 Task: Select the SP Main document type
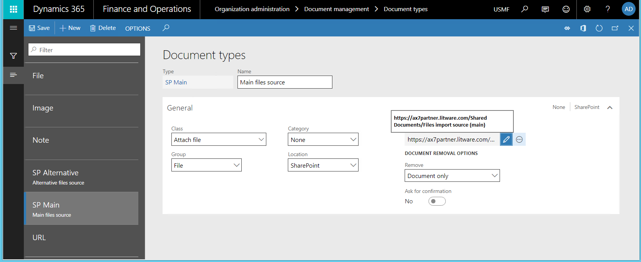pos(81,208)
